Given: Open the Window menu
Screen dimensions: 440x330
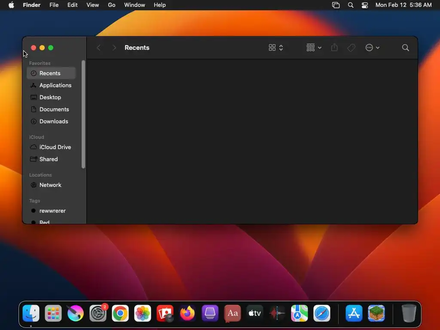Looking at the screenshot, I should coord(134,5).
